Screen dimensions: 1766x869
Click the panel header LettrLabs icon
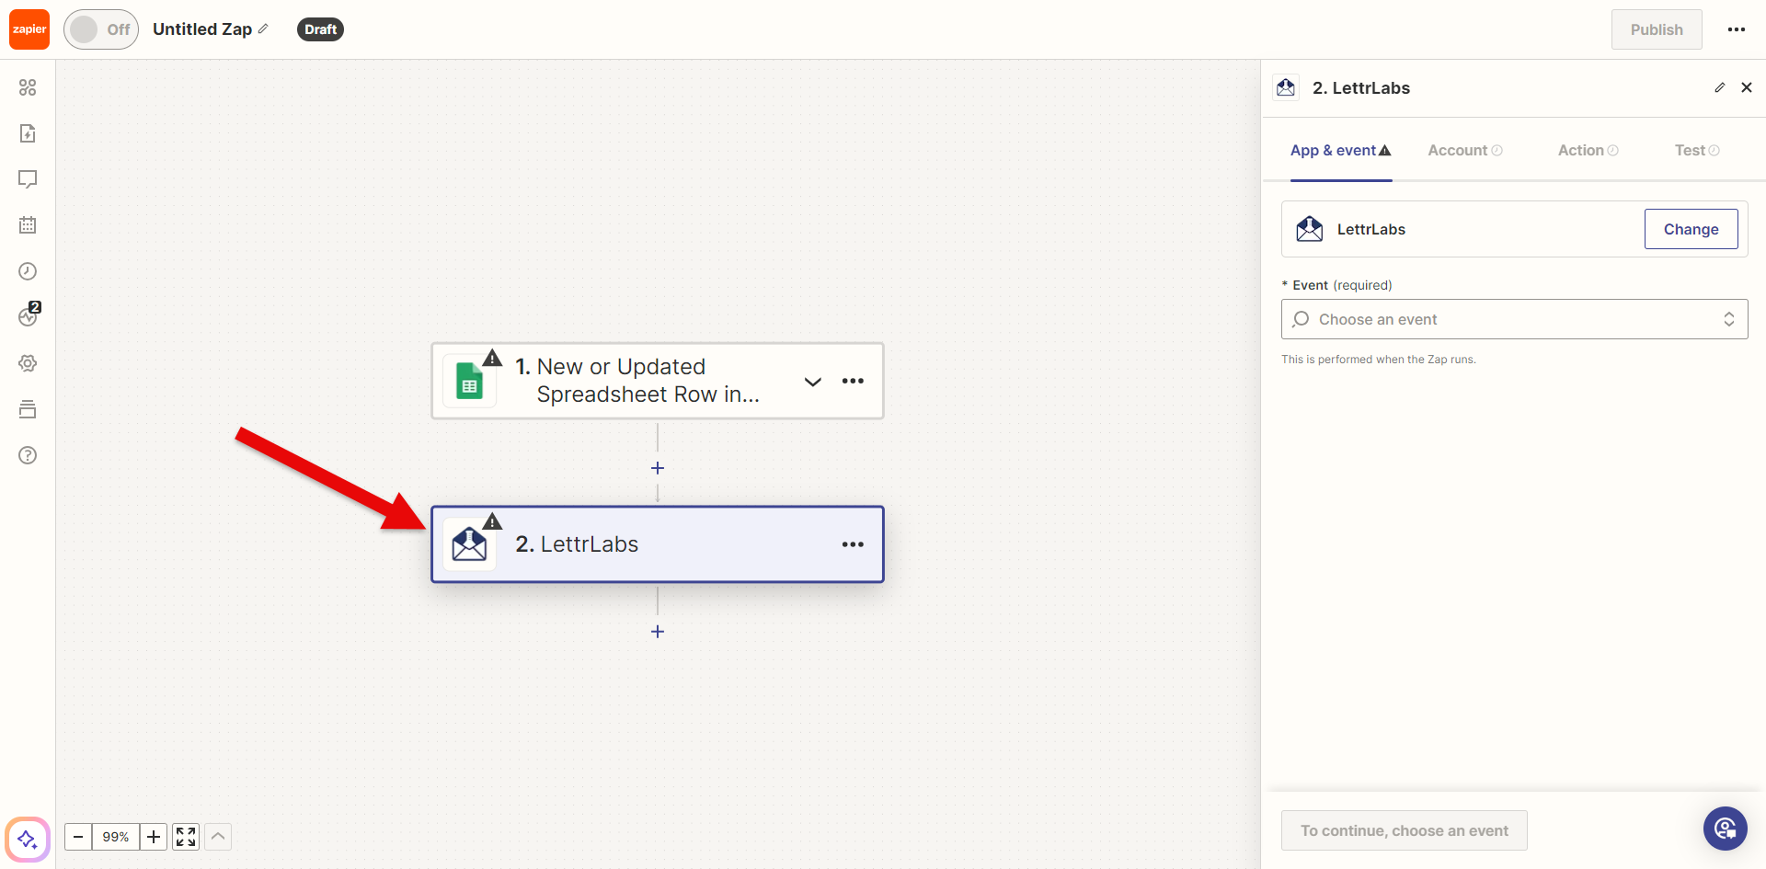(1286, 87)
